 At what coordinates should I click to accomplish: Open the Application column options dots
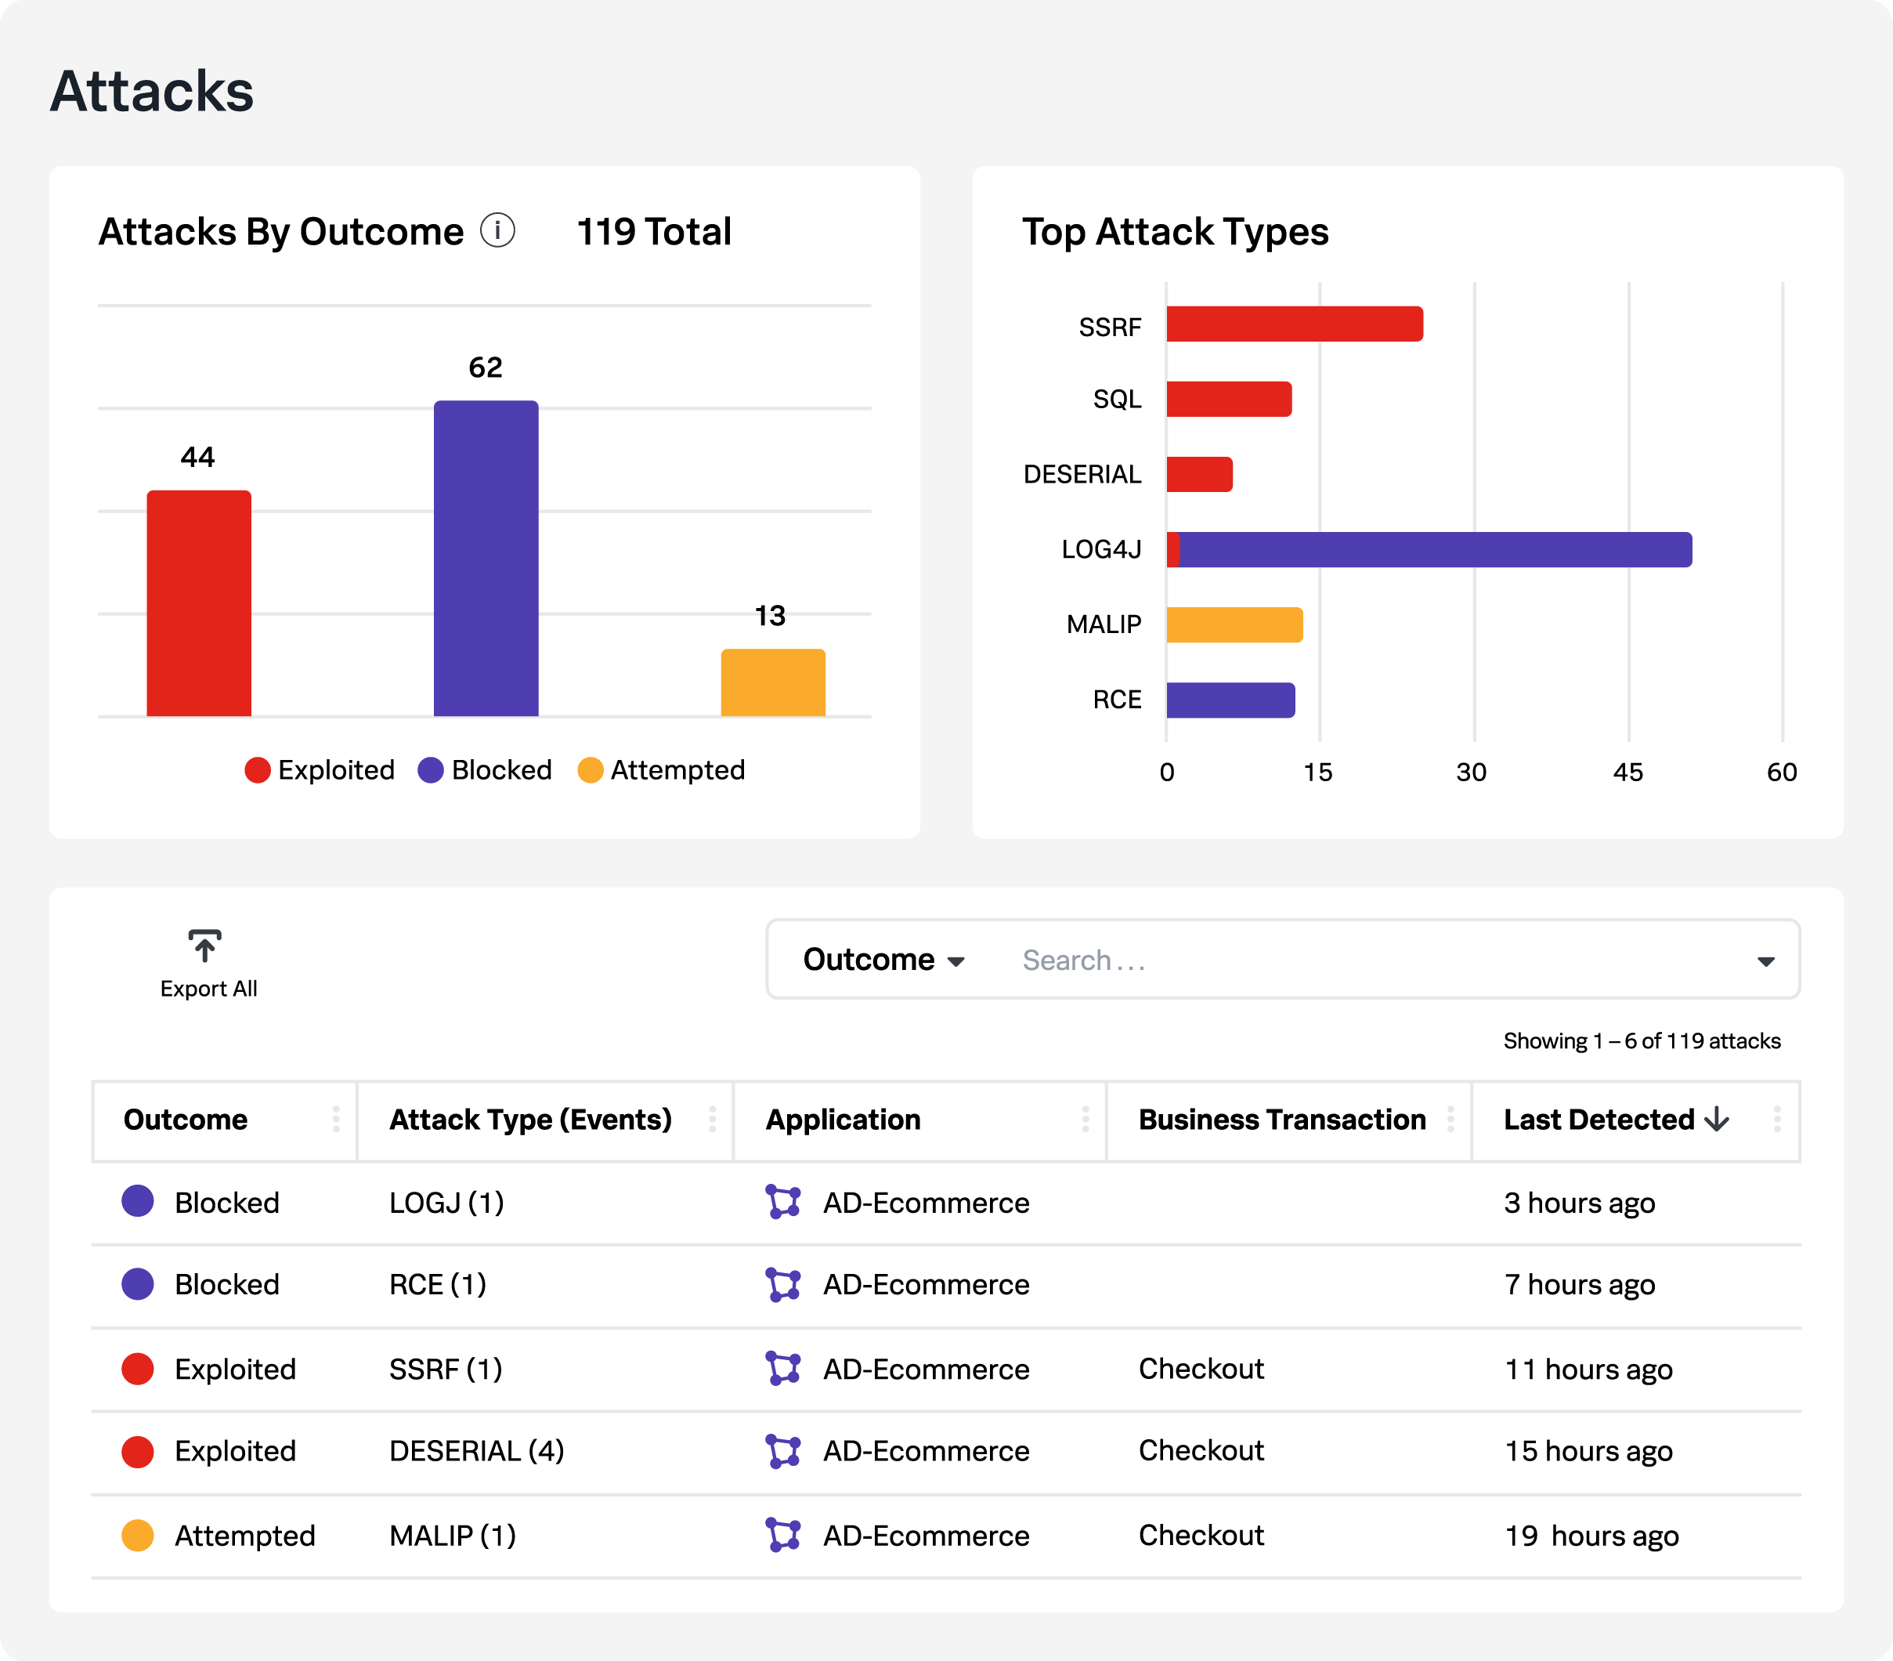(1085, 1119)
